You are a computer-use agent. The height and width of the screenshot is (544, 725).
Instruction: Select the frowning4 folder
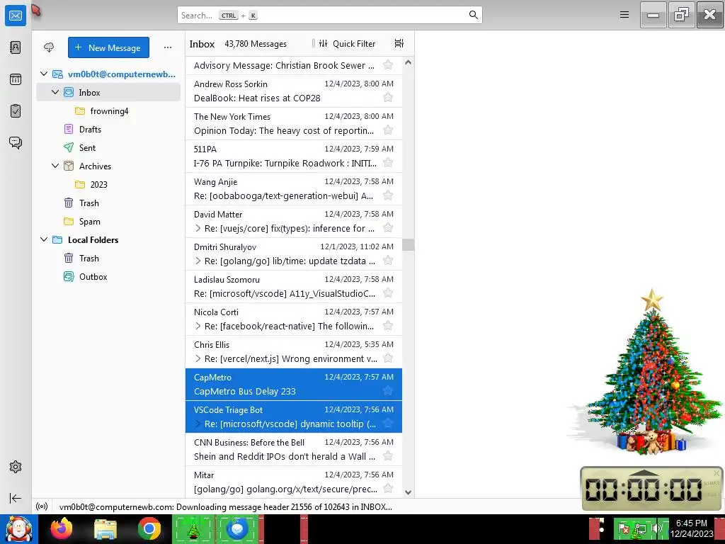108,111
